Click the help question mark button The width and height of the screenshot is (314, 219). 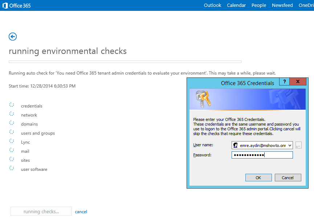point(284,81)
